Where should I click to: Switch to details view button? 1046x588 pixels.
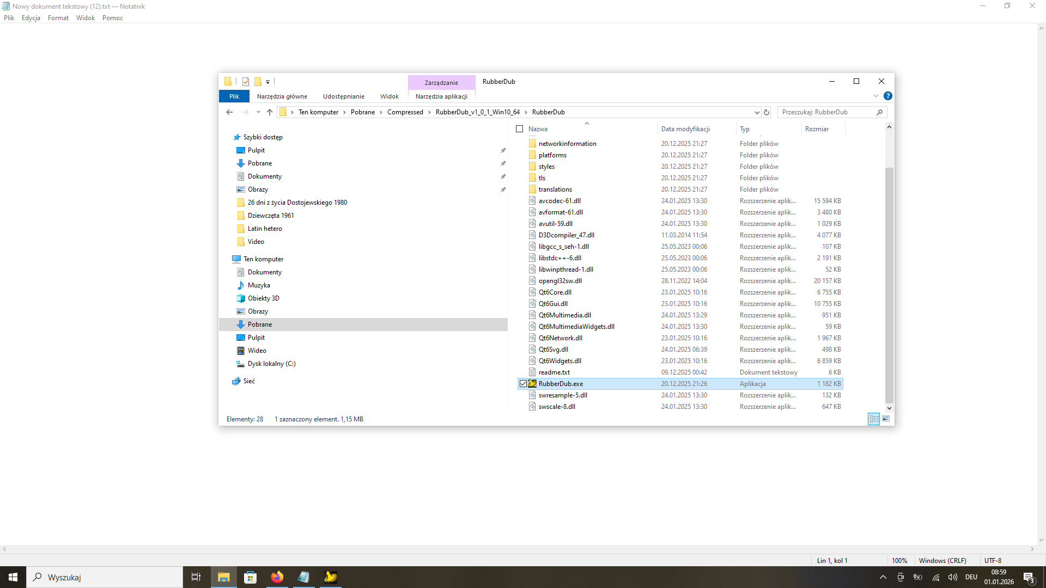874,419
